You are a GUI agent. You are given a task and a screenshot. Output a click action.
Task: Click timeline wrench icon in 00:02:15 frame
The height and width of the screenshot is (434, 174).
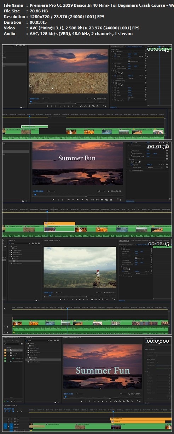pos(4,309)
